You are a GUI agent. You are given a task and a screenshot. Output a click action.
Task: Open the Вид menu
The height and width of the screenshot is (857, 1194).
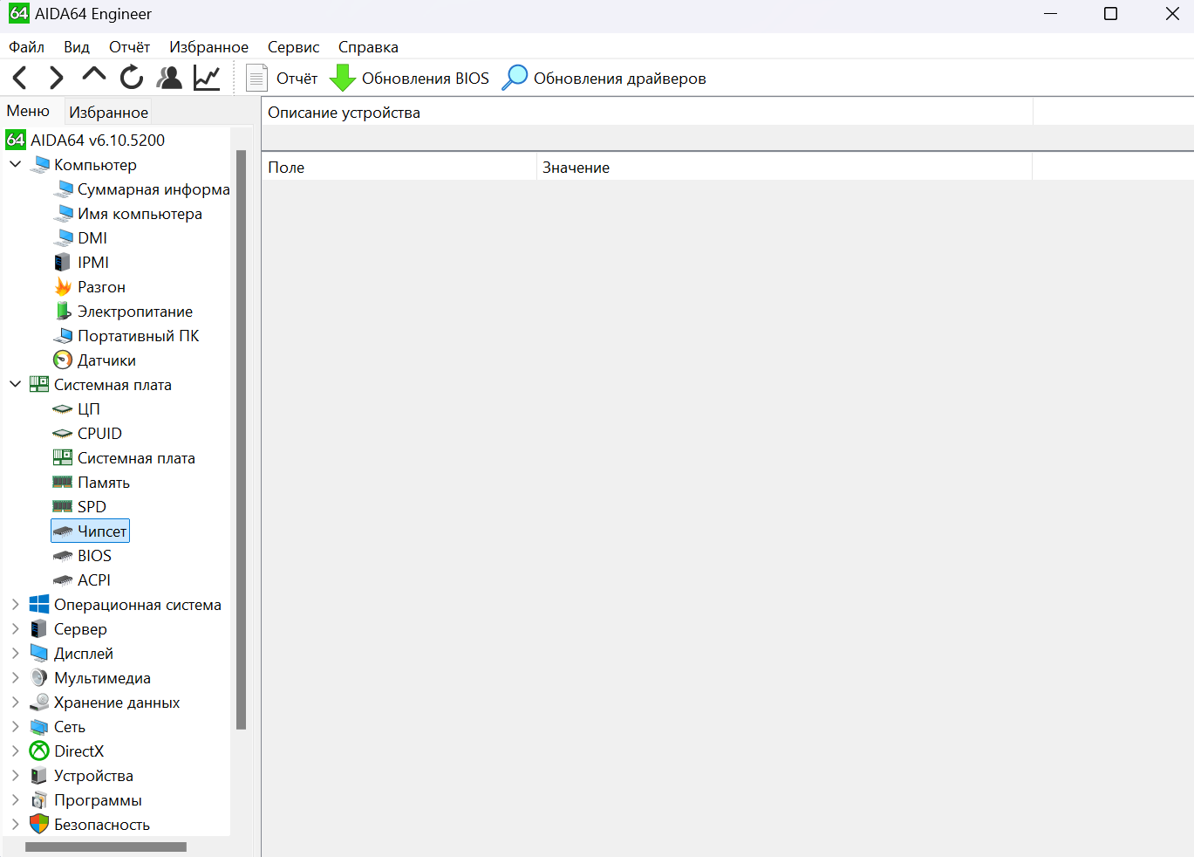click(x=77, y=47)
